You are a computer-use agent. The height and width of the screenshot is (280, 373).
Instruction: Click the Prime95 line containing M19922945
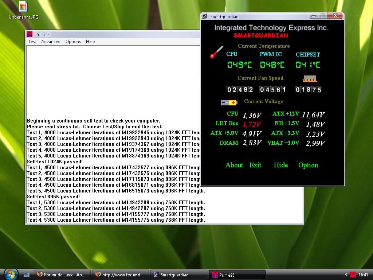(113, 133)
